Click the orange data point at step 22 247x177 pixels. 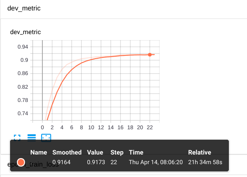149,55
